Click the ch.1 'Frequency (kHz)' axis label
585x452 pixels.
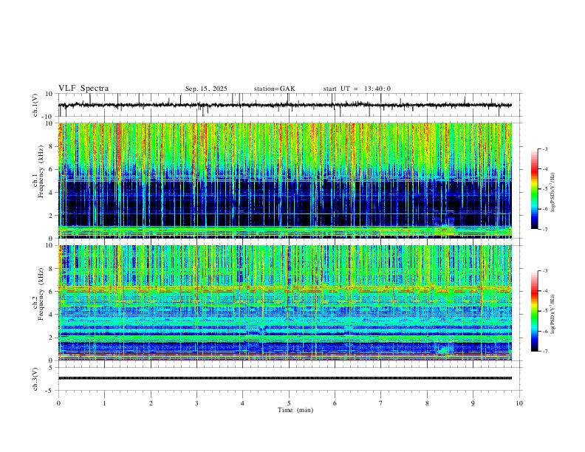41,171
